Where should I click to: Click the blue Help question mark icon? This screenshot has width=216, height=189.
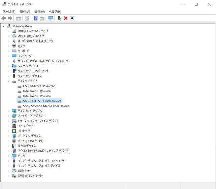click(36, 18)
